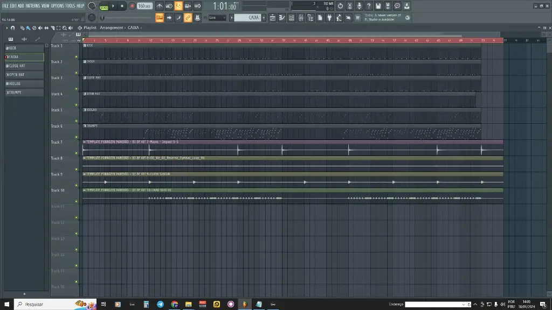Adjust the master pitch knob
Viewport: 552px width, 310px height.
pyautogui.click(x=92, y=17)
